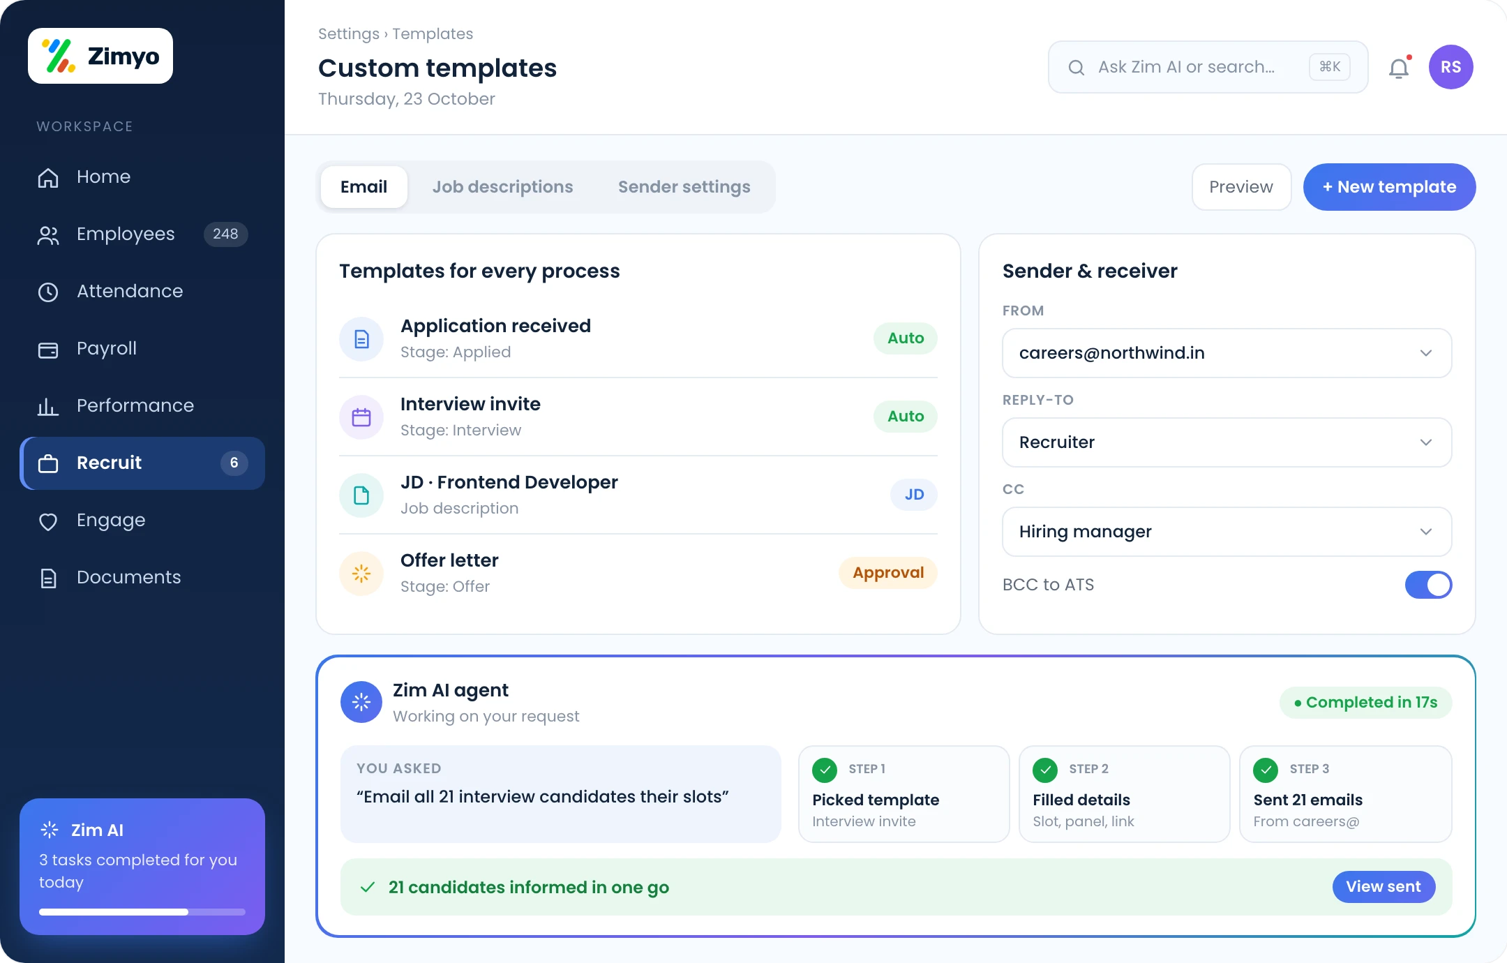Click View sent button

(1384, 887)
